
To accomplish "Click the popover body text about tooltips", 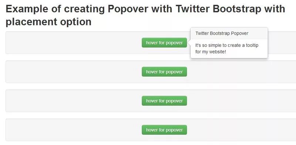I will pos(226,49).
